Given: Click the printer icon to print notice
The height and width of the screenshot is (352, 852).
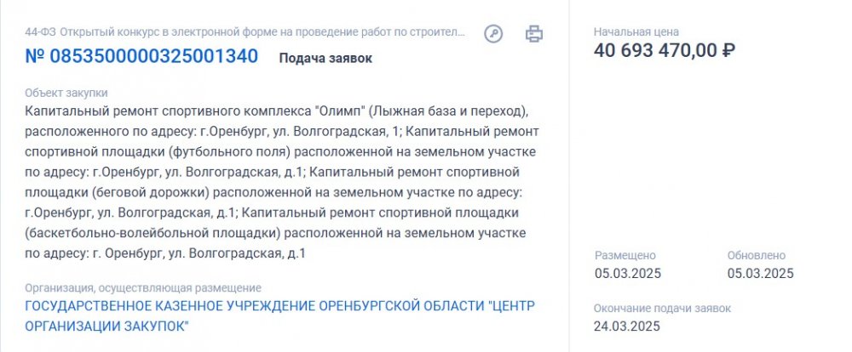Looking at the screenshot, I should point(533,34).
